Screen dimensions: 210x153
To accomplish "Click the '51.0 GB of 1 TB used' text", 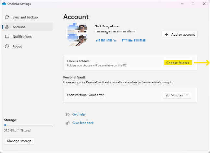I will coord(17,130).
